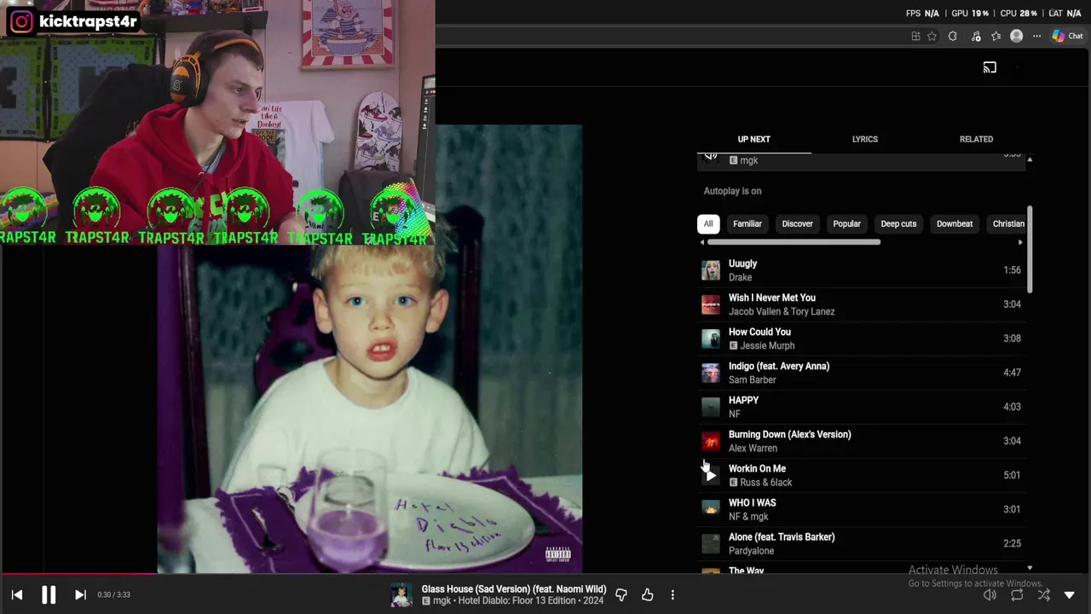
Task: Open the browser profile avatar
Action: 1016,36
